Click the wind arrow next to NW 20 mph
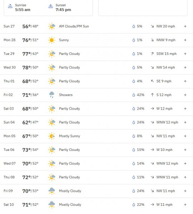This screenshot has width=193, height=214. tap(152, 26)
